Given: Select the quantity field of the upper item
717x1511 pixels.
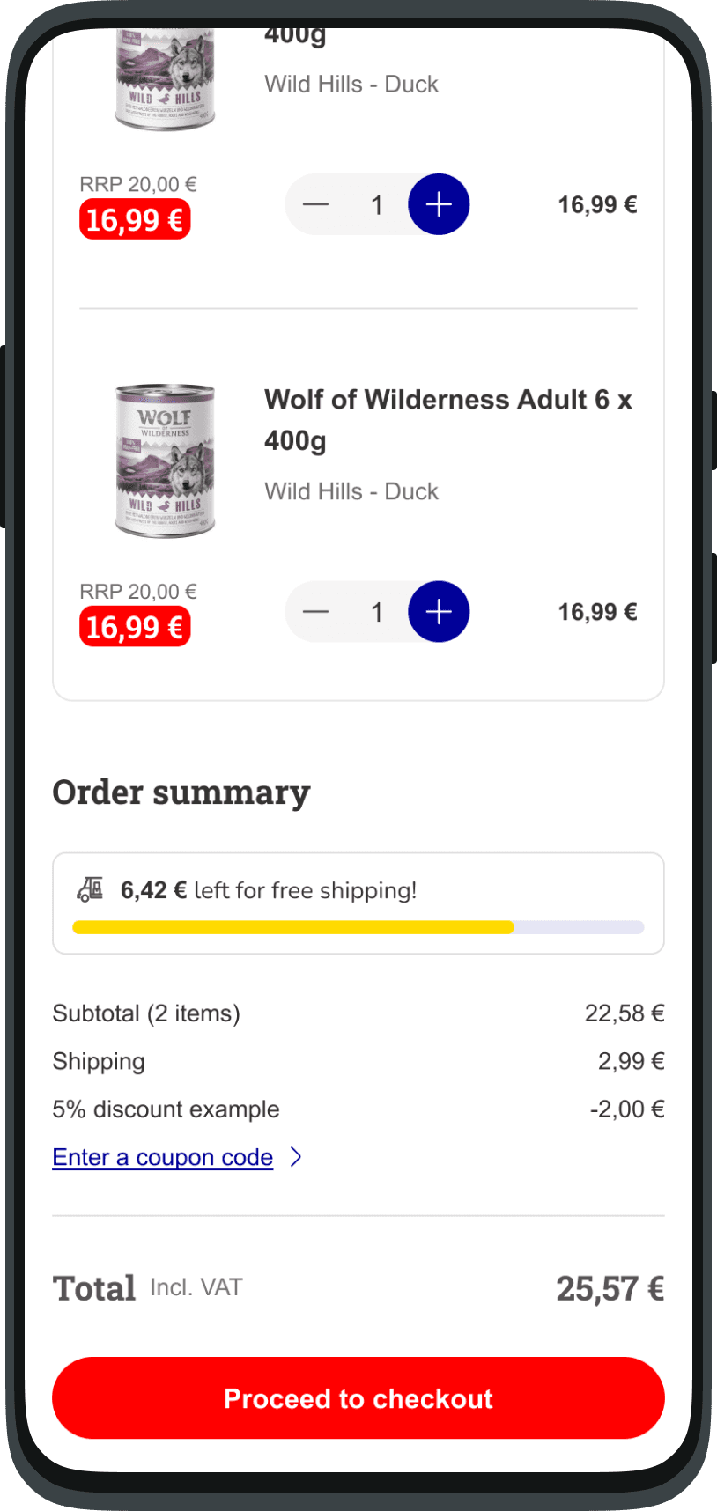Looking at the screenshot, I should click(x=377, y=205).
